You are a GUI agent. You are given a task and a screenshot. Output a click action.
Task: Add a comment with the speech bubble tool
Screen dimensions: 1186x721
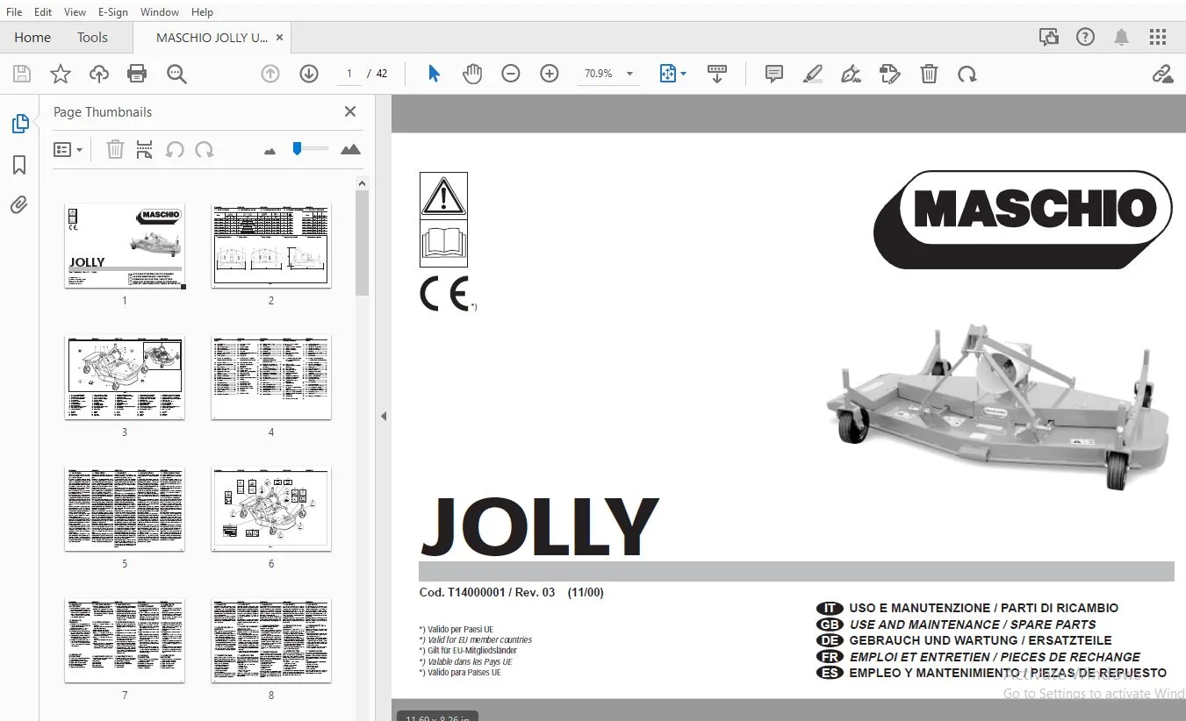[774, 75]
